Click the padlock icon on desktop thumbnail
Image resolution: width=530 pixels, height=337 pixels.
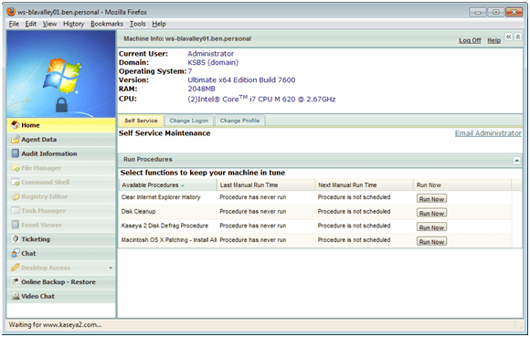(61, 105)
